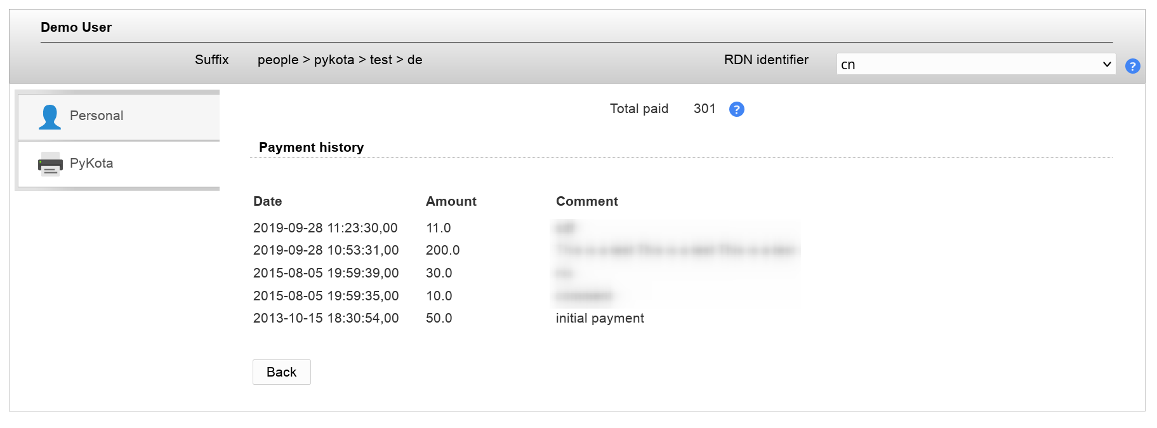
Task: Open help for the RDN identifier
Action: coord(1132,66)
